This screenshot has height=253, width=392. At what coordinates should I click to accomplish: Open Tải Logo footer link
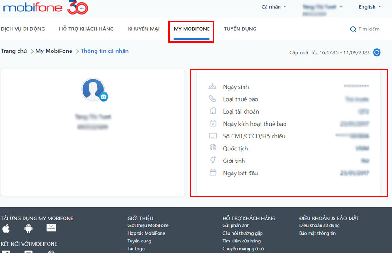pos(136,249)
